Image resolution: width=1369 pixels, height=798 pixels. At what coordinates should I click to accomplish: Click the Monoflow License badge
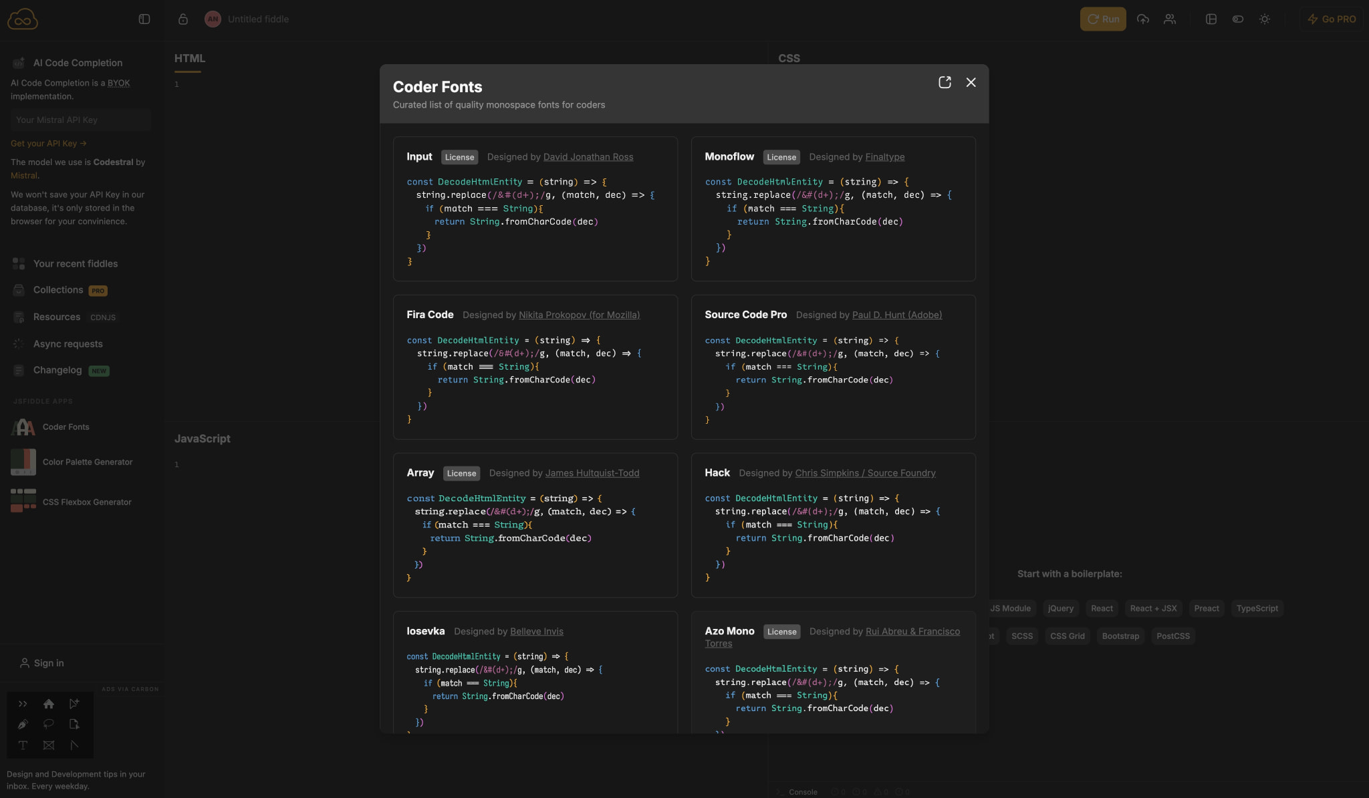point(781,157)
